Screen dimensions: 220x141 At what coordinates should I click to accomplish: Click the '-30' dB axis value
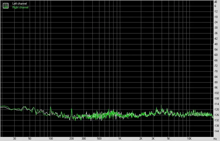216,28
